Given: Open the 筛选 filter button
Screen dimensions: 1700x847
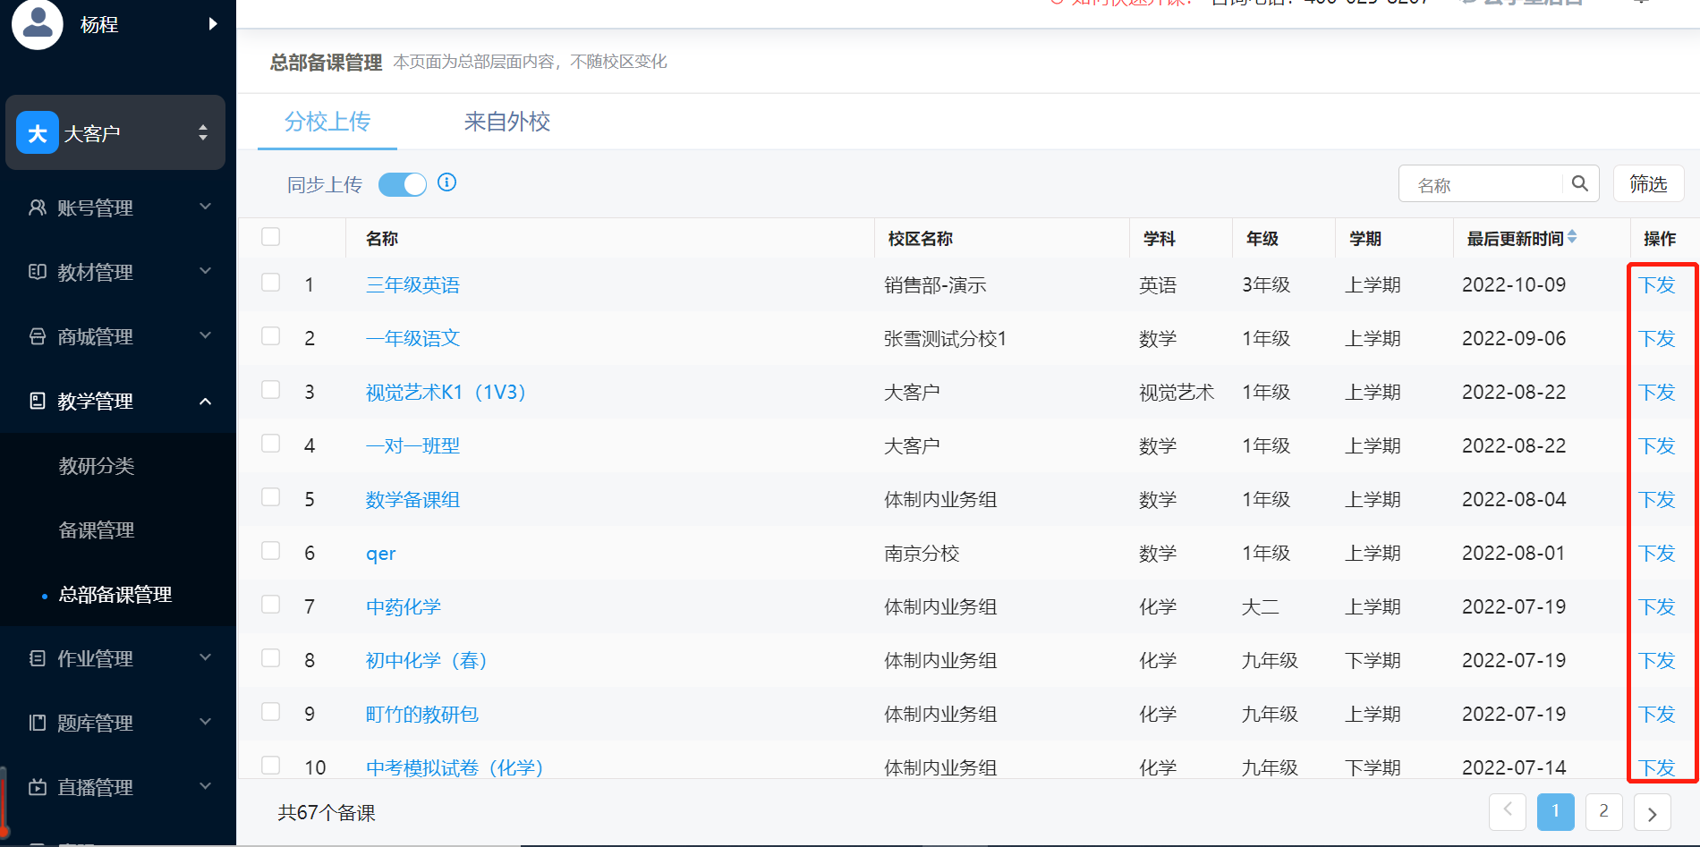Looking at the screenshot, I should coord(1648,183).
